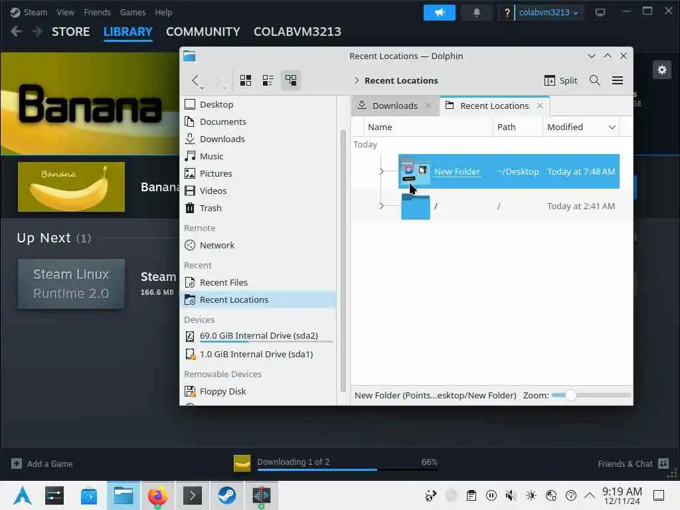Viewport: 680px width, 510px height.
Task: Go forward in Dolphin navigation
Action: [218, 80]
